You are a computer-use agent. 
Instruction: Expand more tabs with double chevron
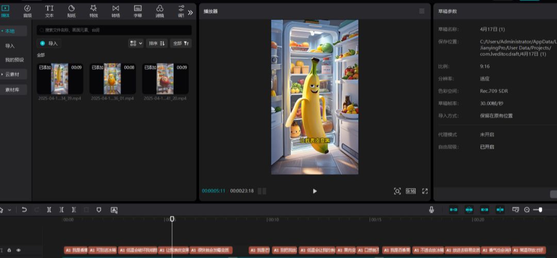pyautogui.click(x=190, y=12)
